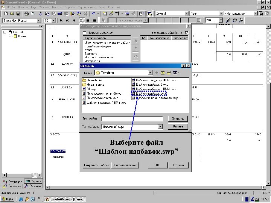This screenshot has width=271, height=203.
Task: Switch to the Структура tab
Action: pos(13,182)
